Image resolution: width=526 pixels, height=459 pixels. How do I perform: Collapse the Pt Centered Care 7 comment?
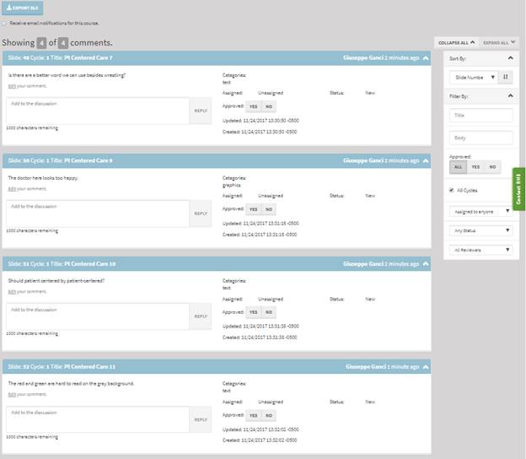[426, 57]
